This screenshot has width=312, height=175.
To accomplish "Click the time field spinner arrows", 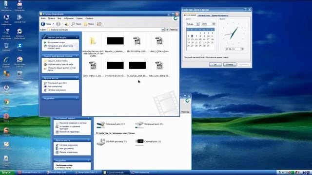I will (x=242, y=49).
